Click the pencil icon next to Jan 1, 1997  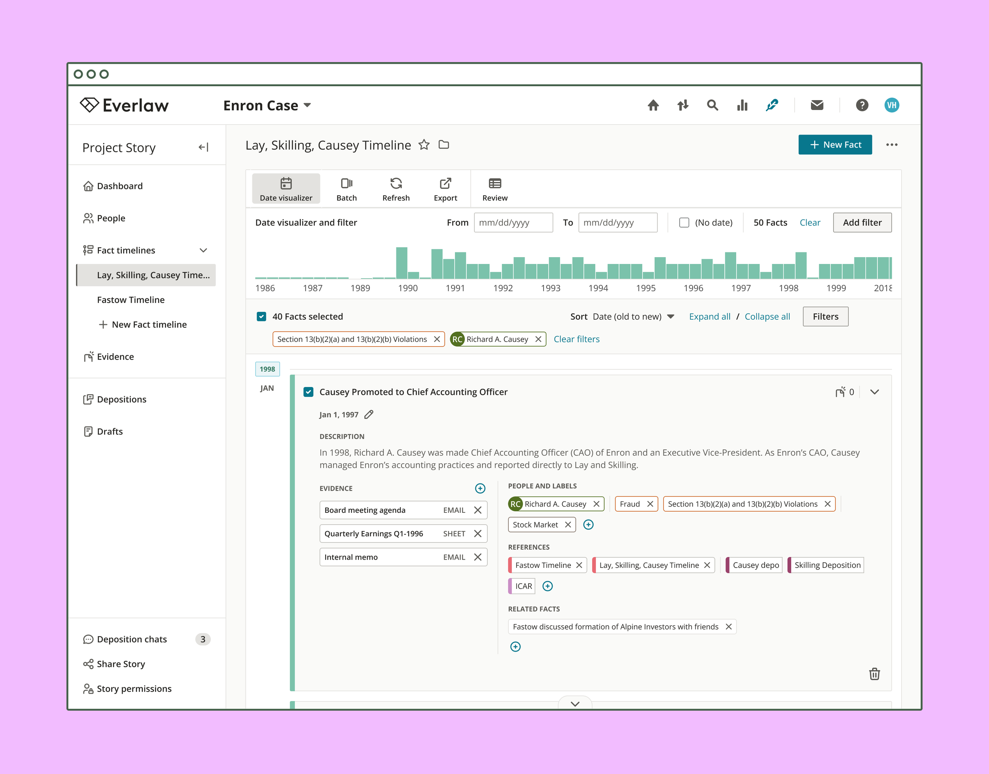369,414
